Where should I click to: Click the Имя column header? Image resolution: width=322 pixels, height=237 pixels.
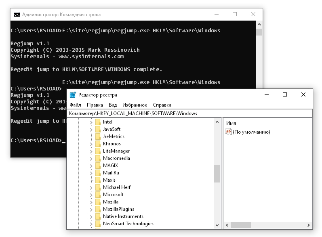[x=231, y=123]
